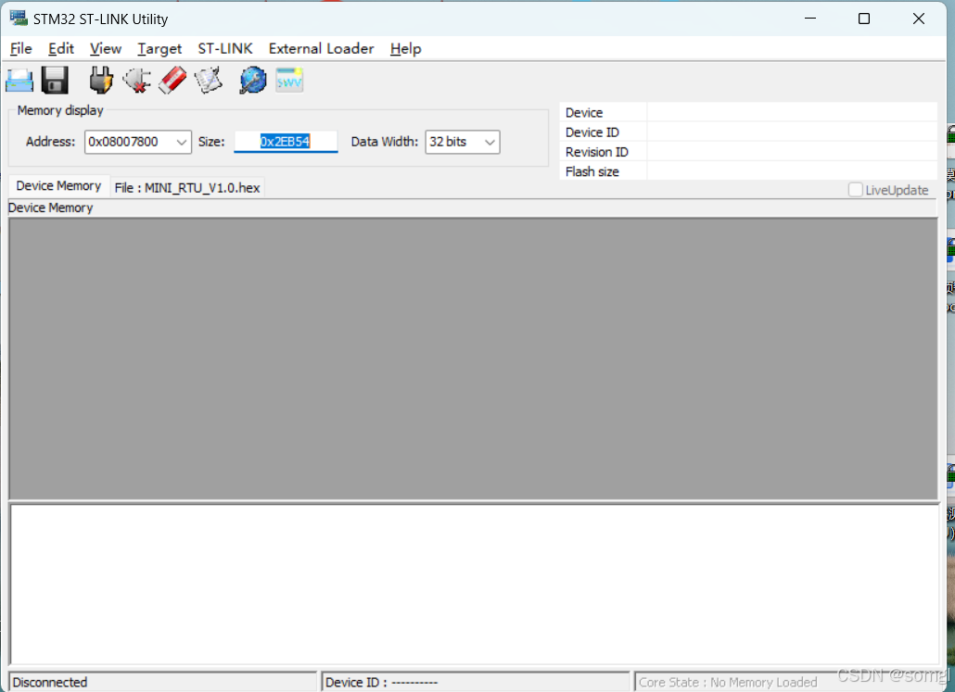
Task: Switch to the Device Memory tab
Action: (58, 185)
